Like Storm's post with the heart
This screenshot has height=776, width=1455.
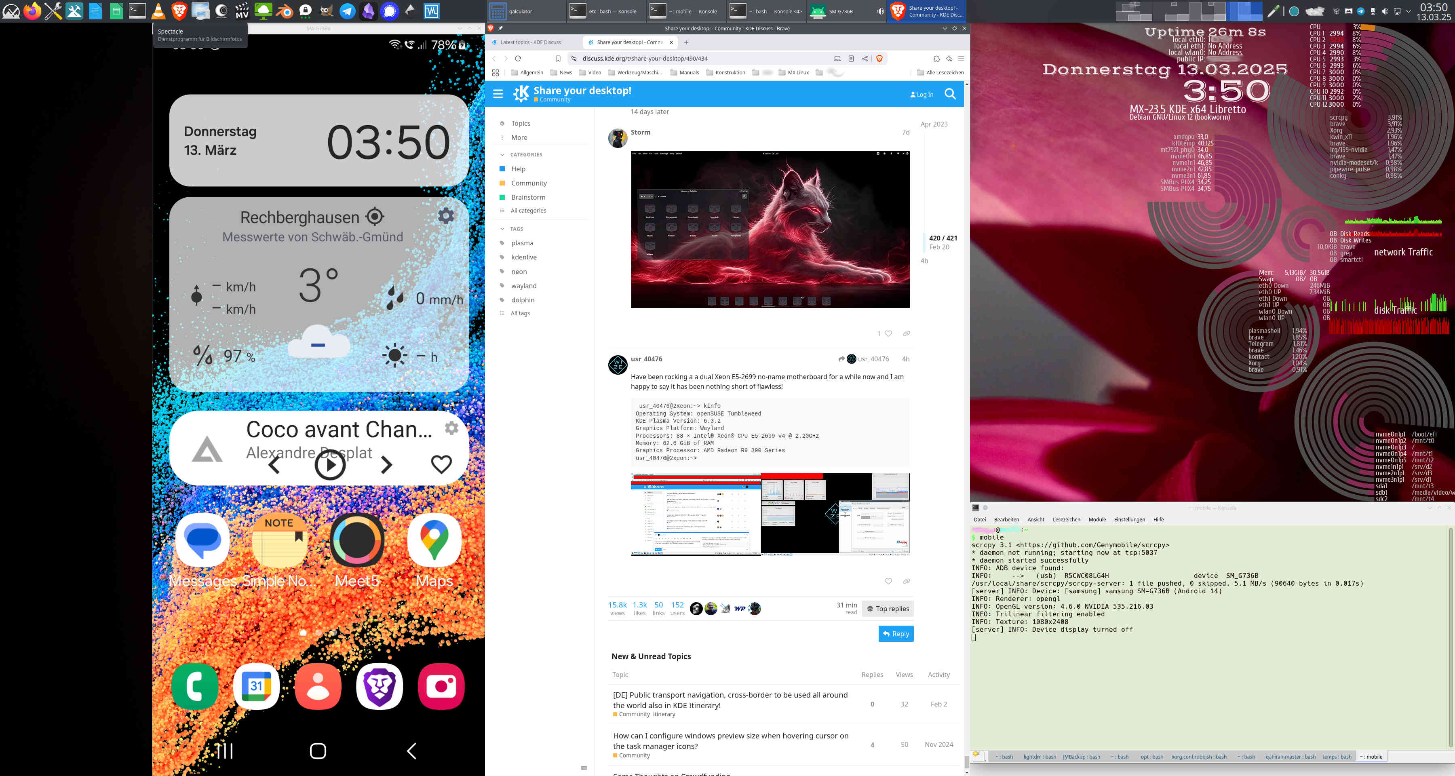(x=888, y=334)
